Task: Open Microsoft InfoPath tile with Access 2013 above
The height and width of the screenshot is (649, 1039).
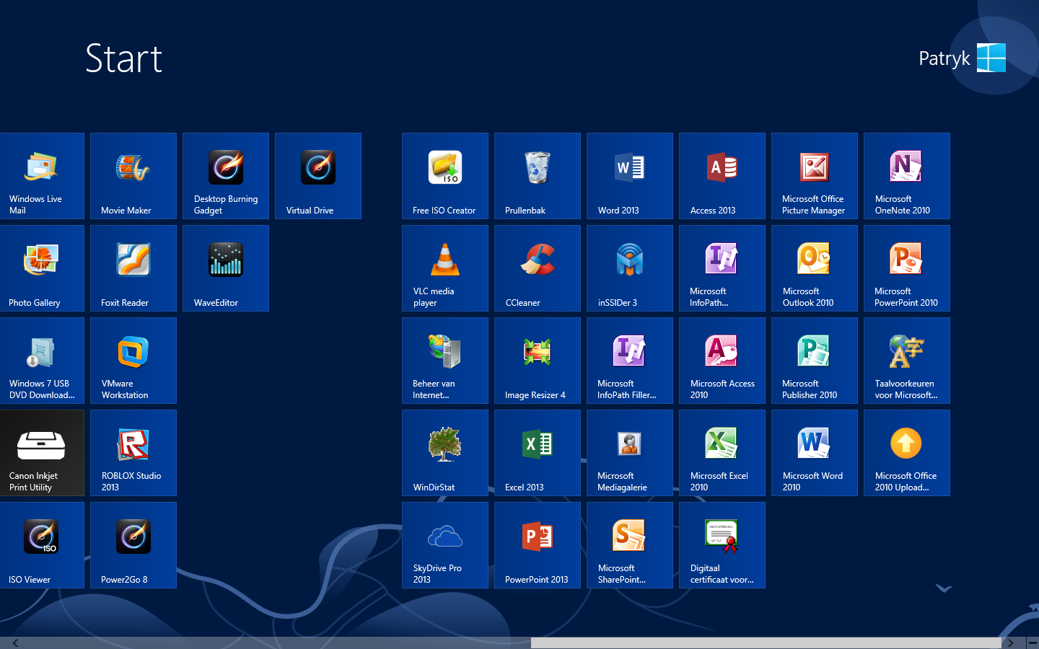Action: (722, 268)
